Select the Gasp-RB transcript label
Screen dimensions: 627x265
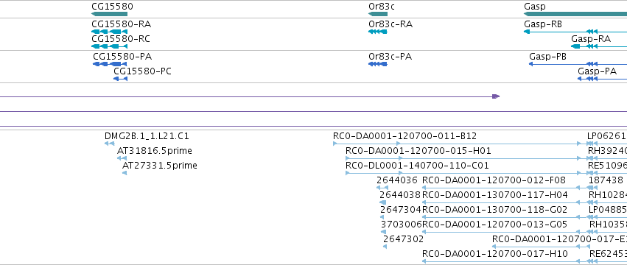tap(542, 25)
